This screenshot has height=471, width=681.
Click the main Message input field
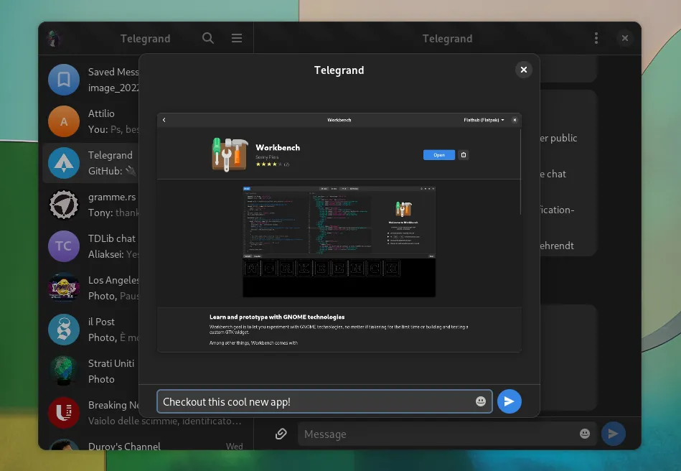pyautogui.click(x=438, y=434)
